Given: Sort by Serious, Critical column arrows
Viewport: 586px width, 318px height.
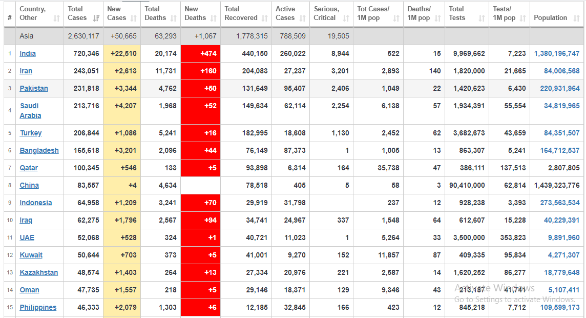Looking at the screenshot, I should click(346, 18).
